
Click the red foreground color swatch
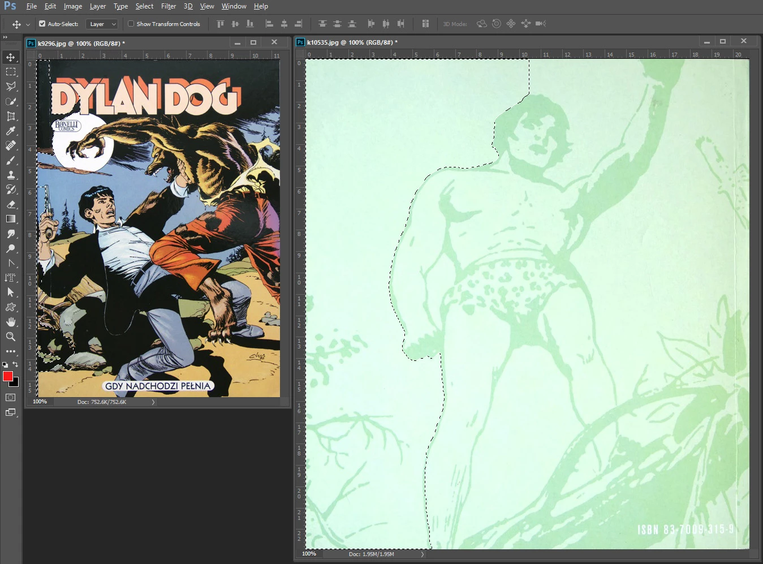tap(7, 376)
